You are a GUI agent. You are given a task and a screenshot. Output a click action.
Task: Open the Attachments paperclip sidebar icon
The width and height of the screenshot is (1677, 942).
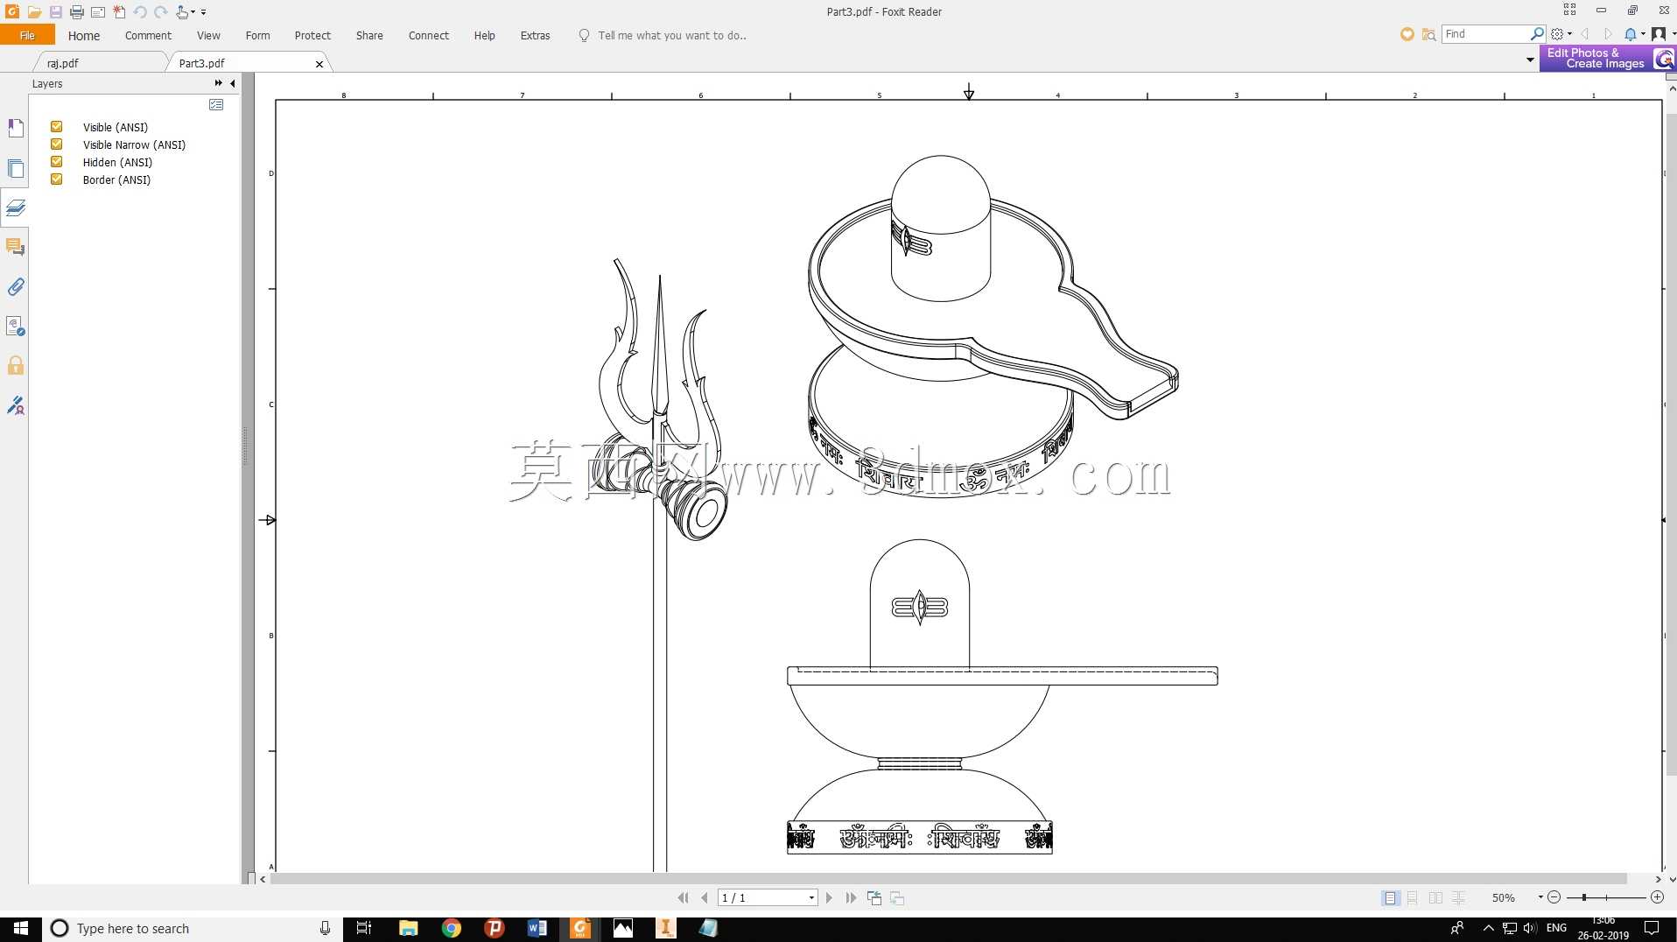pyautogui.click(x=16, y=286)
